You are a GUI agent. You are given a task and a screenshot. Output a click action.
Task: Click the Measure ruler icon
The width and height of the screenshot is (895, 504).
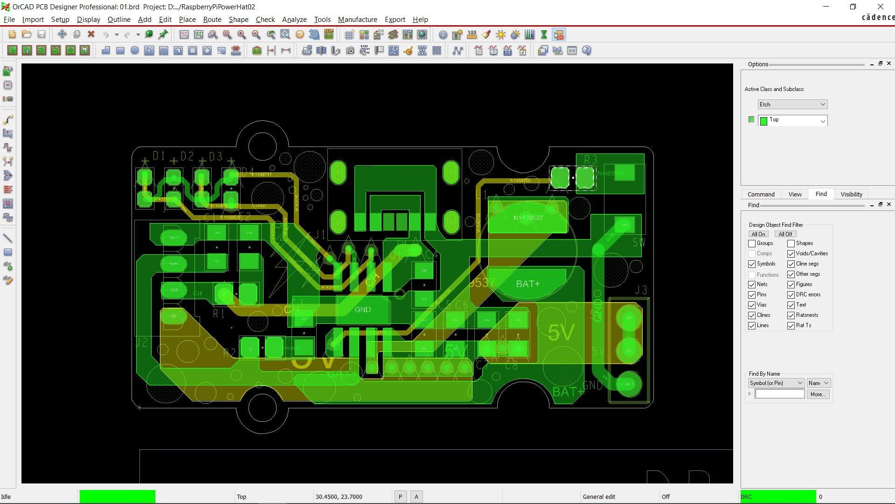tap(472, 35)
